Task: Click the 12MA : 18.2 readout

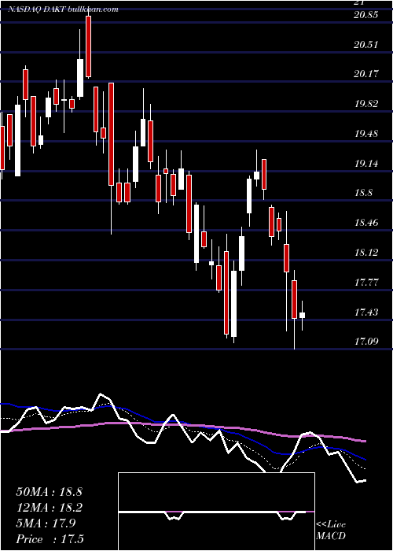Action: point(49,508)
